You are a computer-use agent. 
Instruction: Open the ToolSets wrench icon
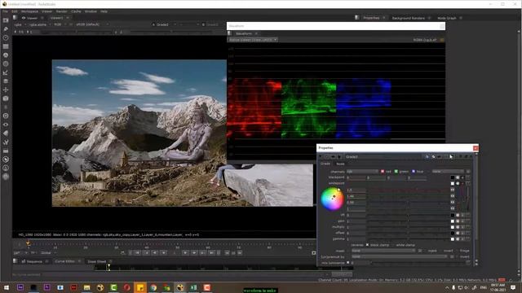(x=6, y=142)
